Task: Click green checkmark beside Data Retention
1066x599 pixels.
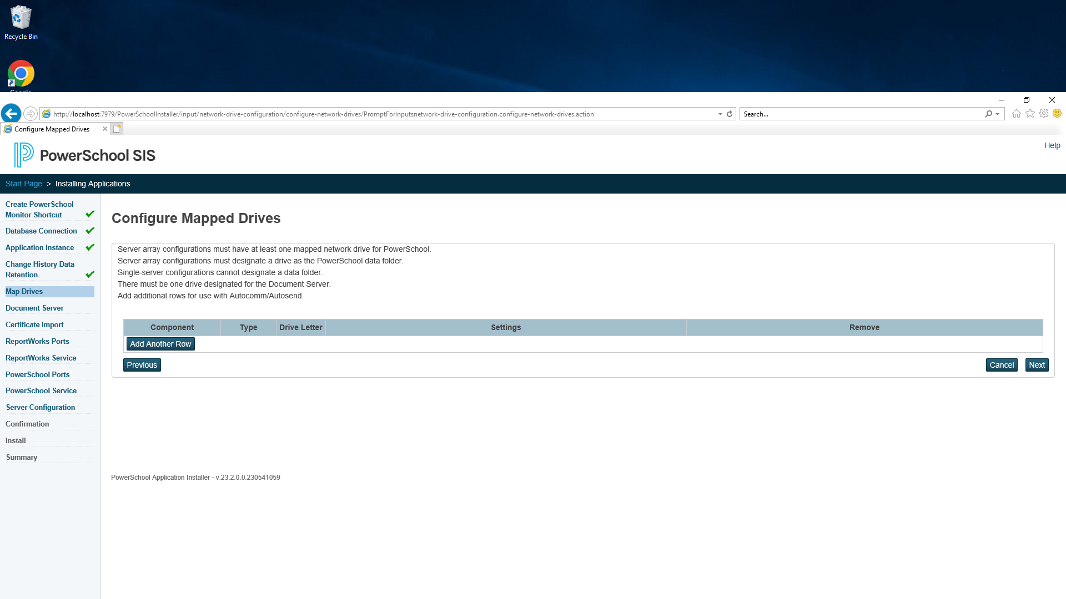Action: tap(90, 274)
